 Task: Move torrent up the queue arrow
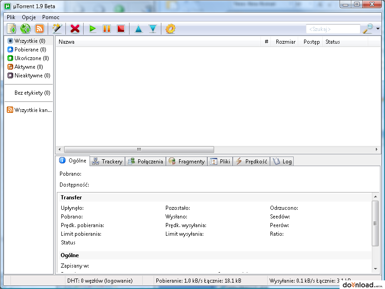click(139, 29)
